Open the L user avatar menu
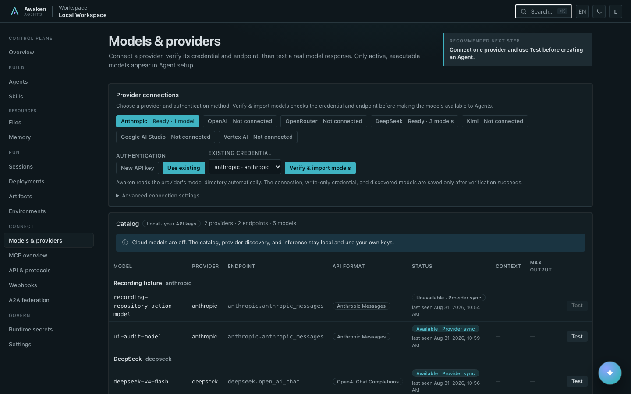Image resolution: width=631 pixels, height=394 pixels. point(616,11)
